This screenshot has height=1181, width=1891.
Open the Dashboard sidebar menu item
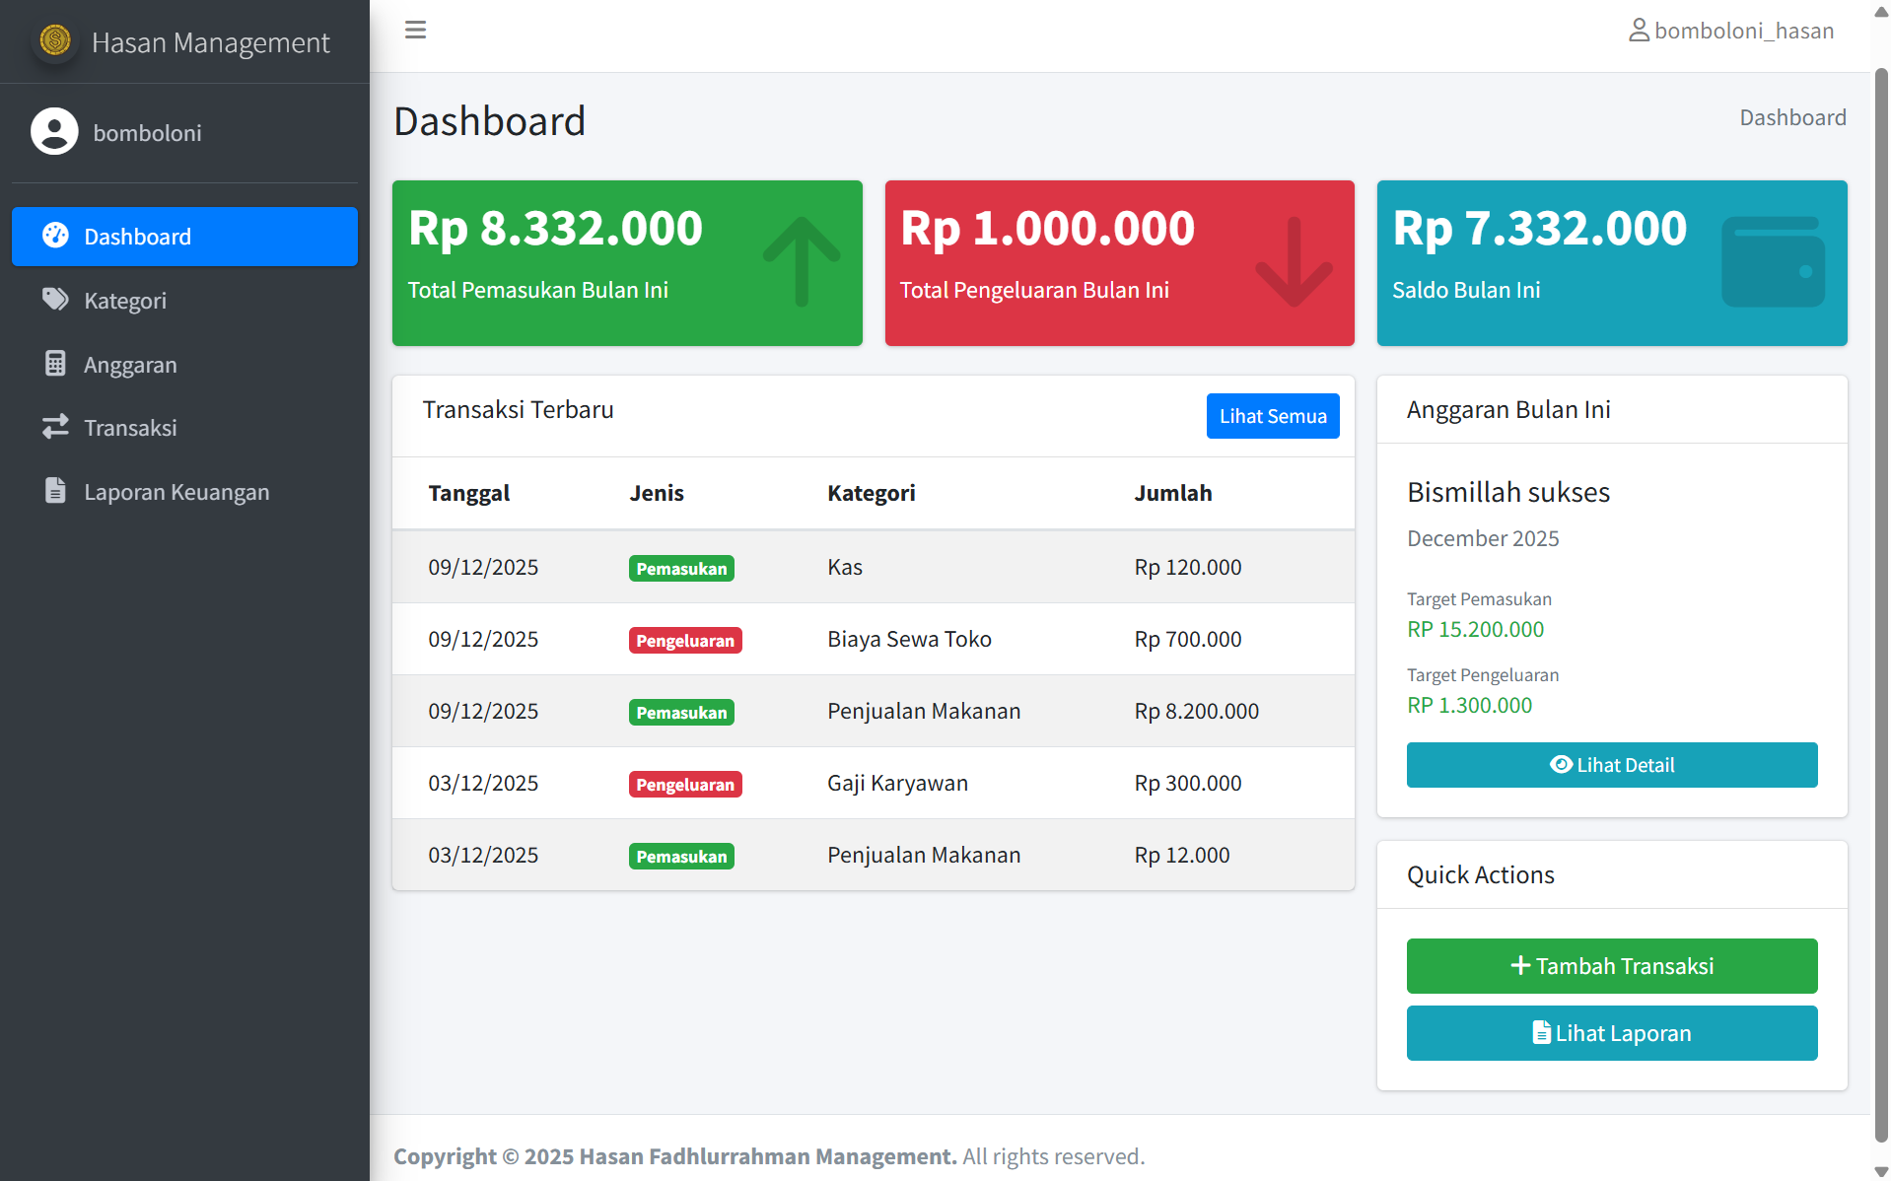(x=184, y=237)
